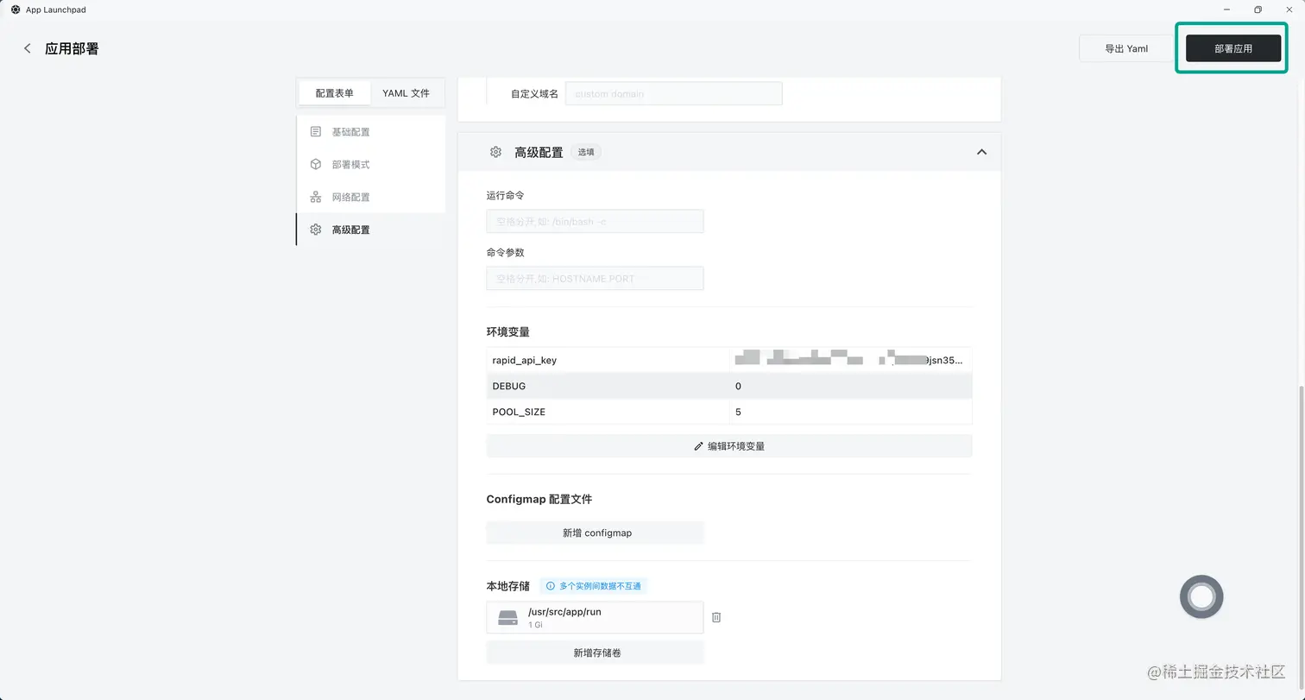The width and height of the screenshot is (1305, 700).
Task: Open 部署模式 in the sidebar
Action: click(x=371, y=164)
